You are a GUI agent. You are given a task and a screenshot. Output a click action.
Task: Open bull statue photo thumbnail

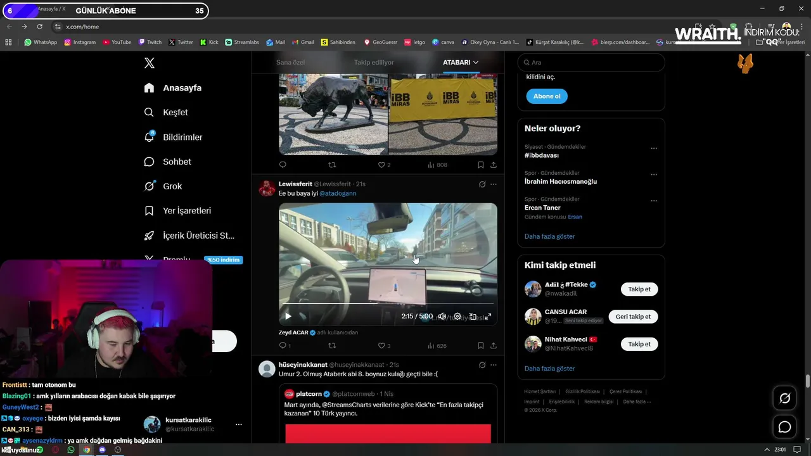333,114
